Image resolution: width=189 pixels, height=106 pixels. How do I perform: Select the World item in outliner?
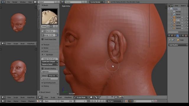[178, 14]
